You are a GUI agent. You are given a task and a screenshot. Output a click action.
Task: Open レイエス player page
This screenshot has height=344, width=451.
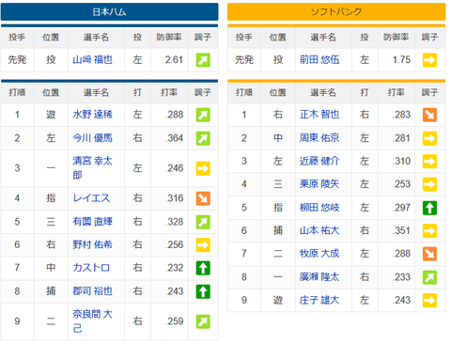[91, 198]
